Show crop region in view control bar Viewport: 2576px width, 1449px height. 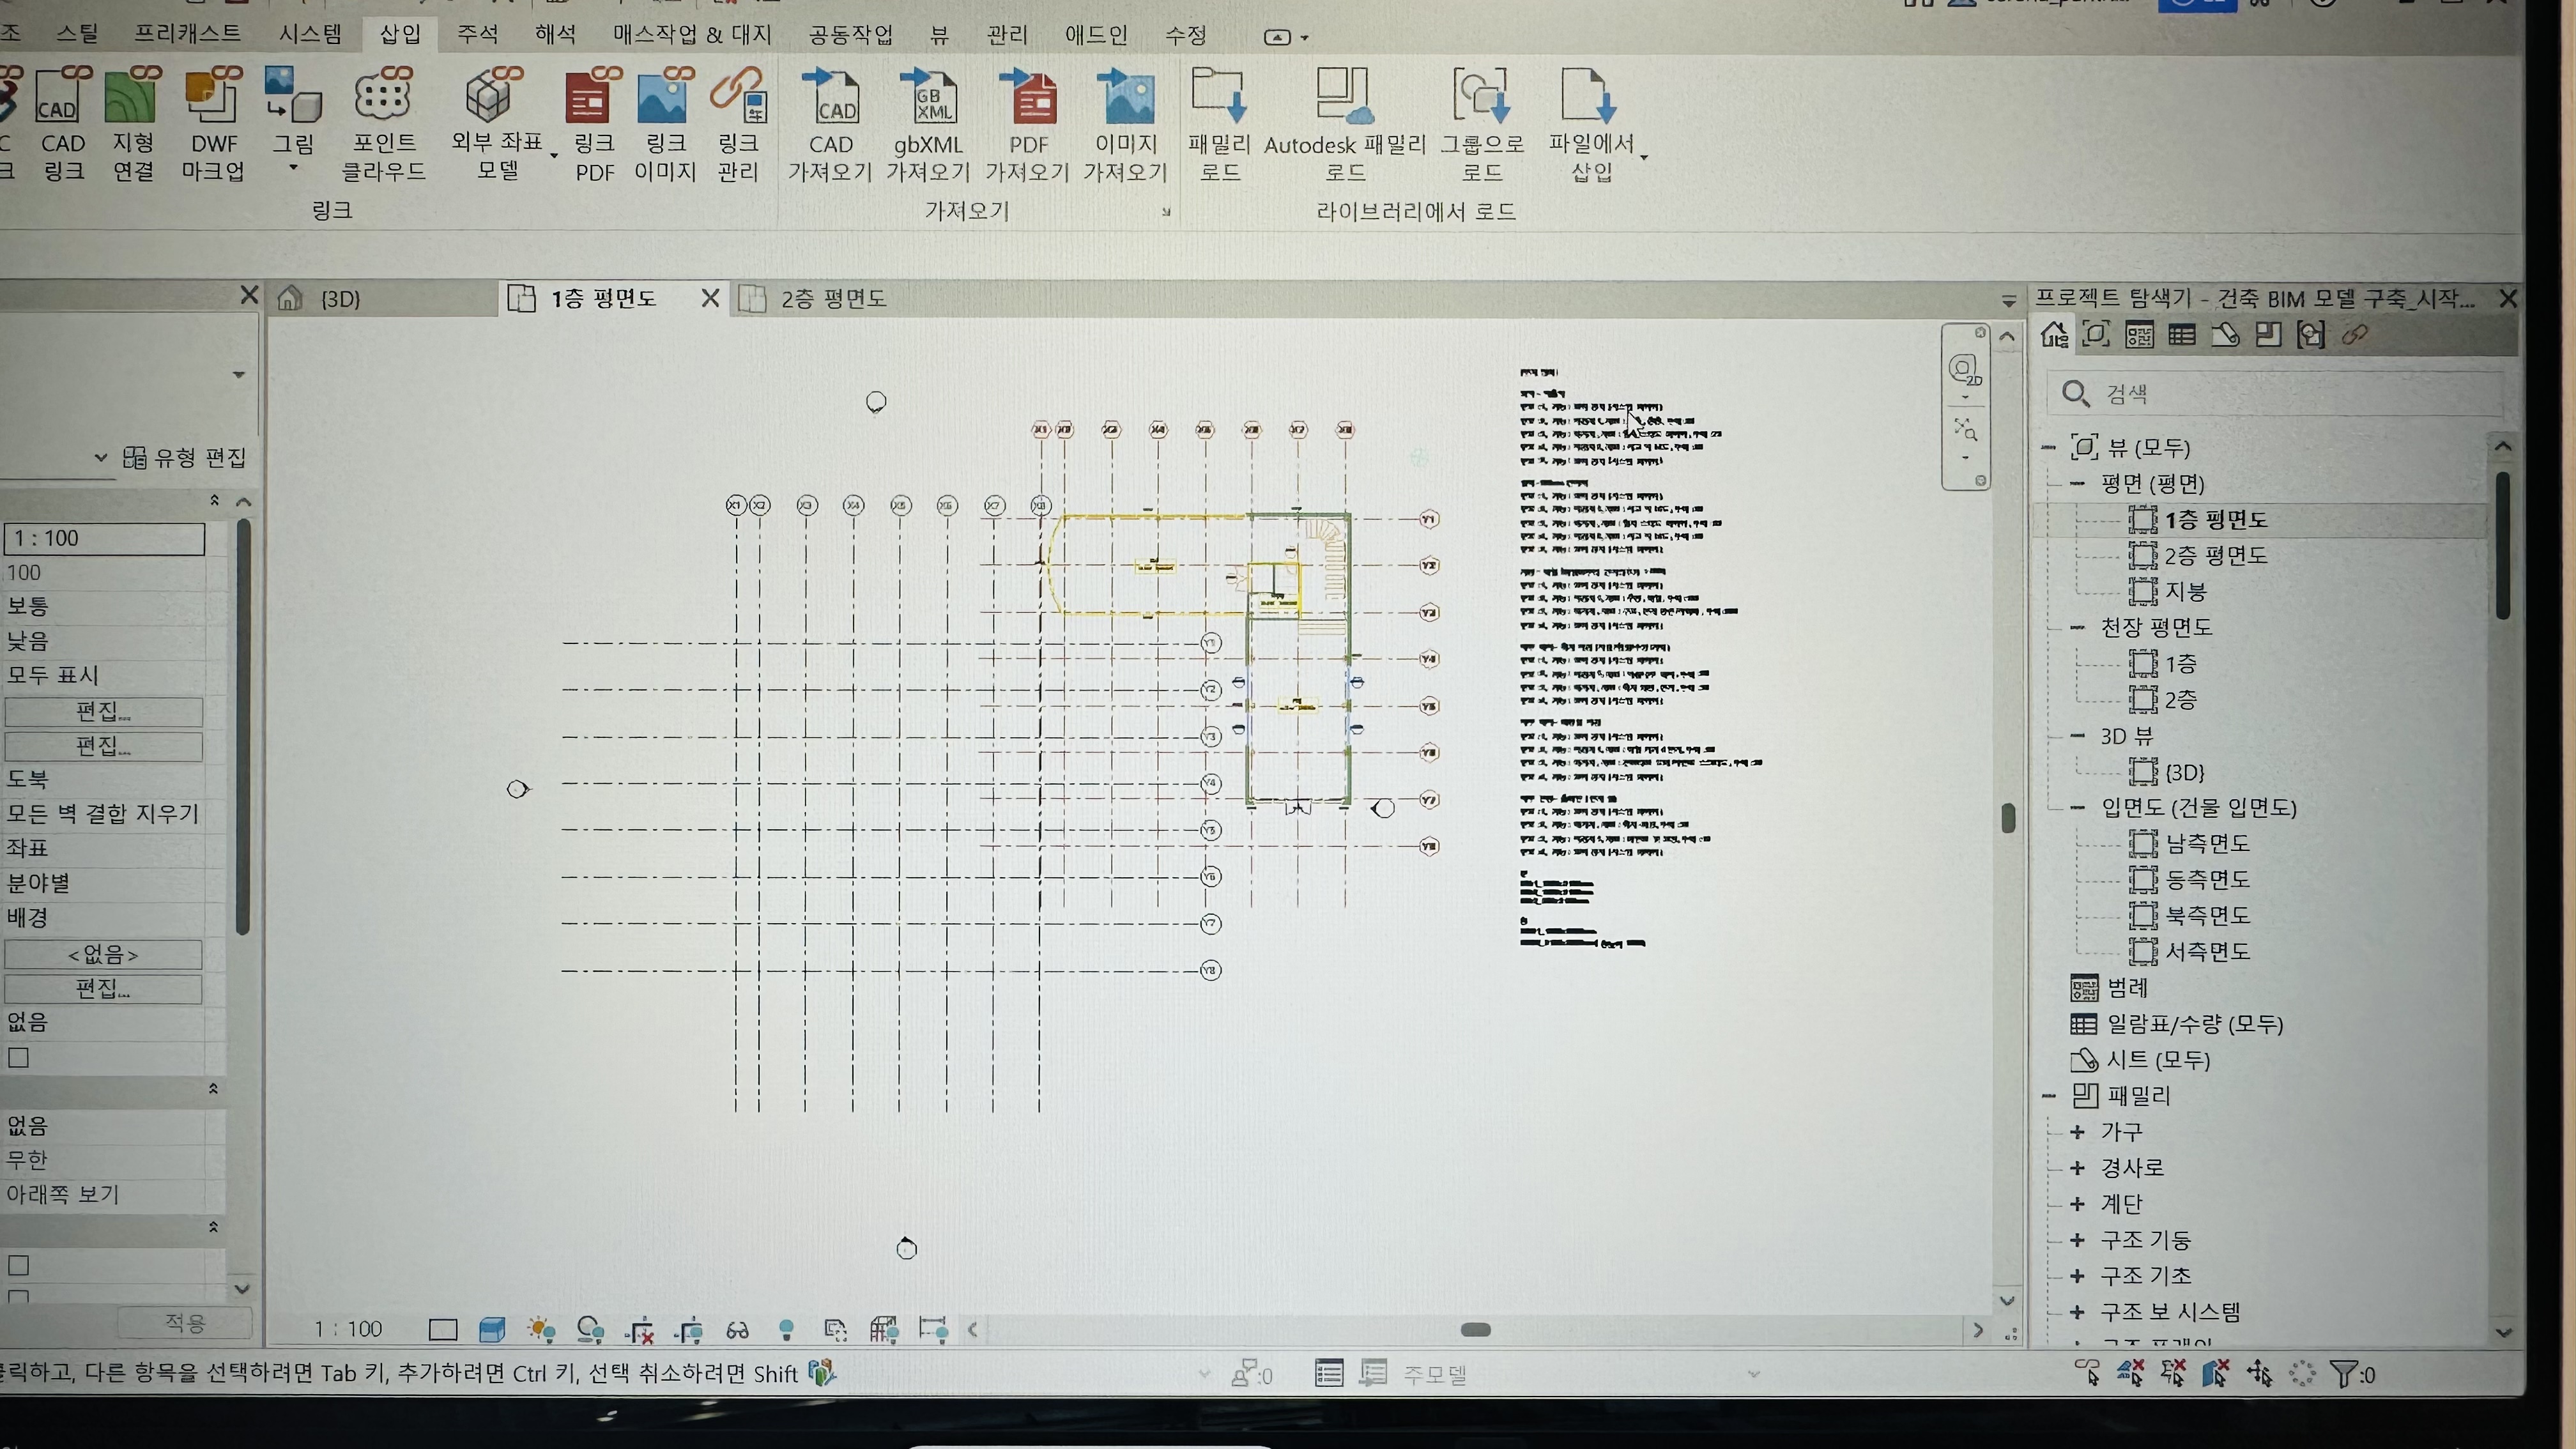click(x=688, y=1330)
